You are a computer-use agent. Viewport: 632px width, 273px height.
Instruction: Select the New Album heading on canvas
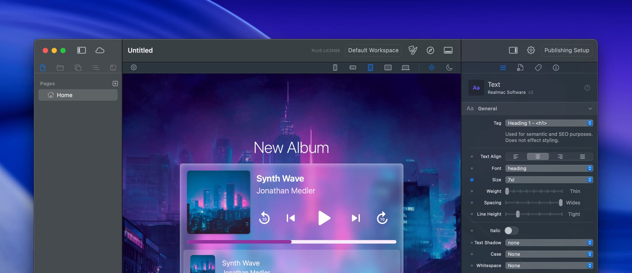pos(291,147)
